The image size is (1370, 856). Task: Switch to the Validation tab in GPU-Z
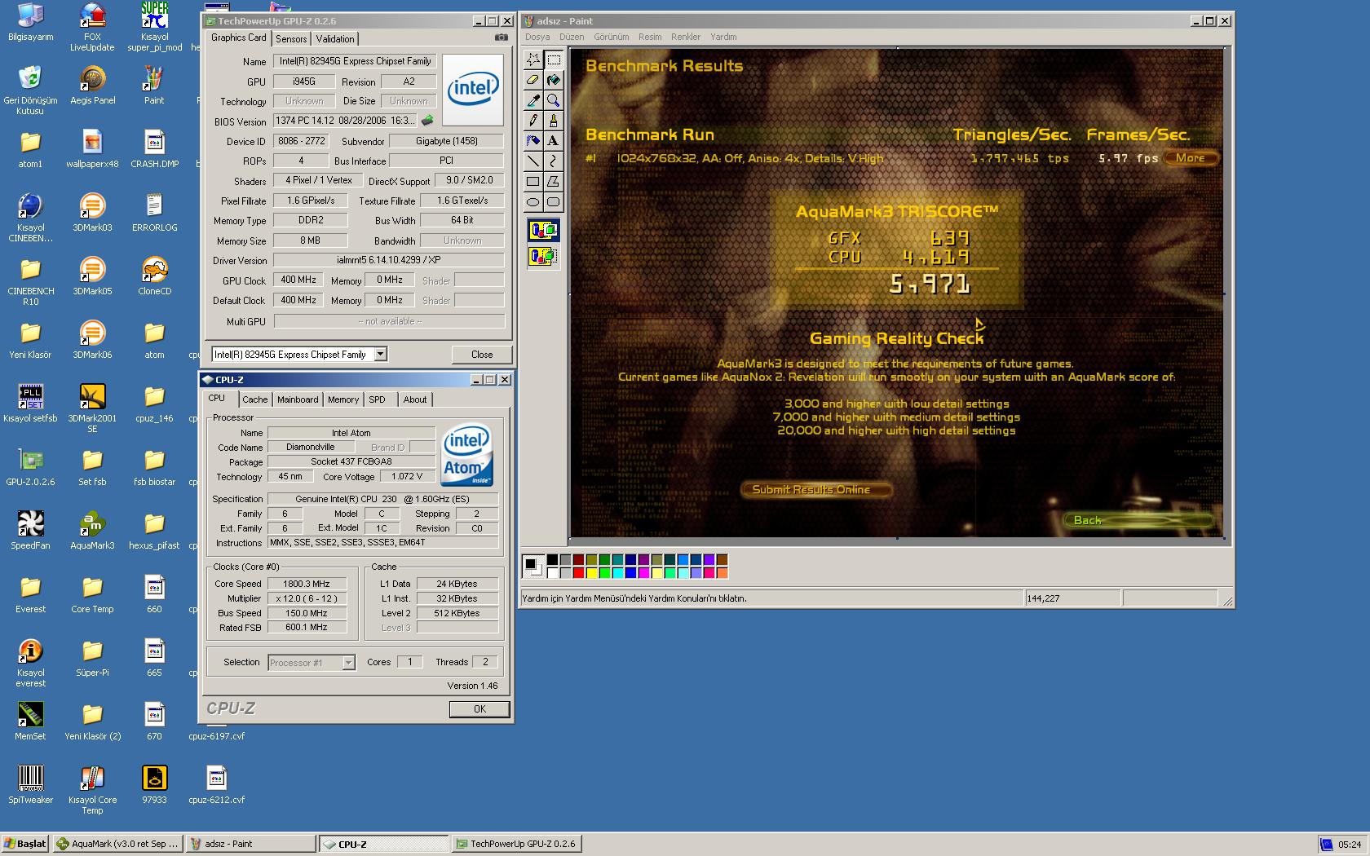coord(335,39)
